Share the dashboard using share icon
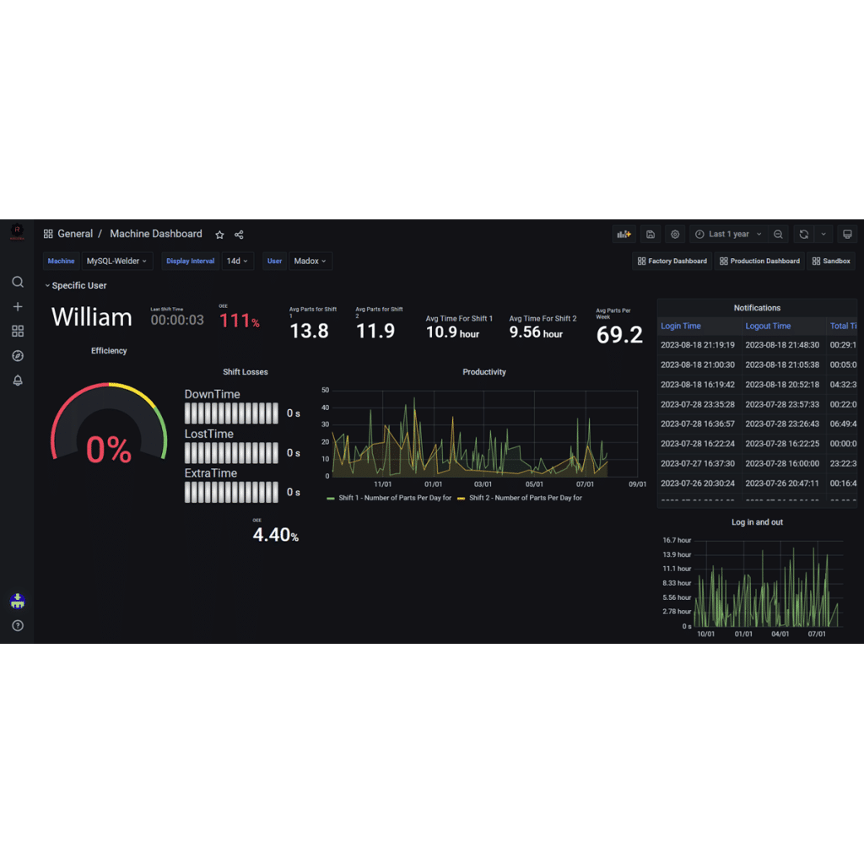Image resolution: width=864 pixels, height=864 pixels. [x=239, y=235]
